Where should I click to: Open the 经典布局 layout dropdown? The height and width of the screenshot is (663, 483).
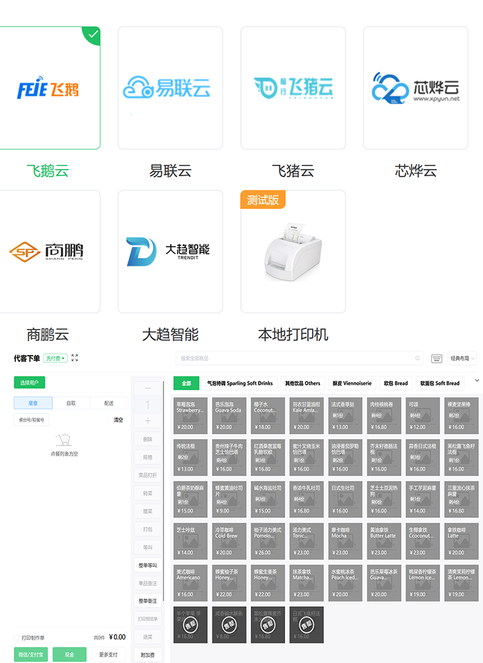point(462,358)
